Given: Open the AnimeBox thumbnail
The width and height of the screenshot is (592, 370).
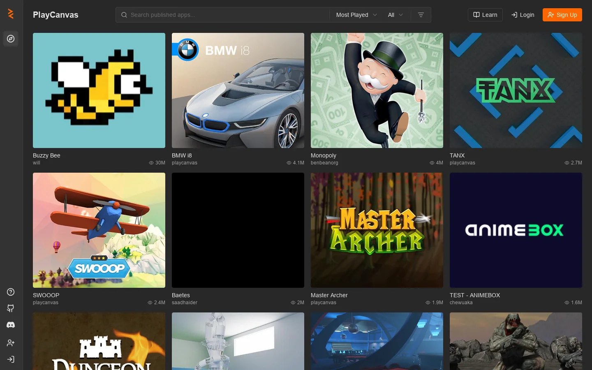Looking at the screenshot, I should pyautogui.click(x=516, y=230).
